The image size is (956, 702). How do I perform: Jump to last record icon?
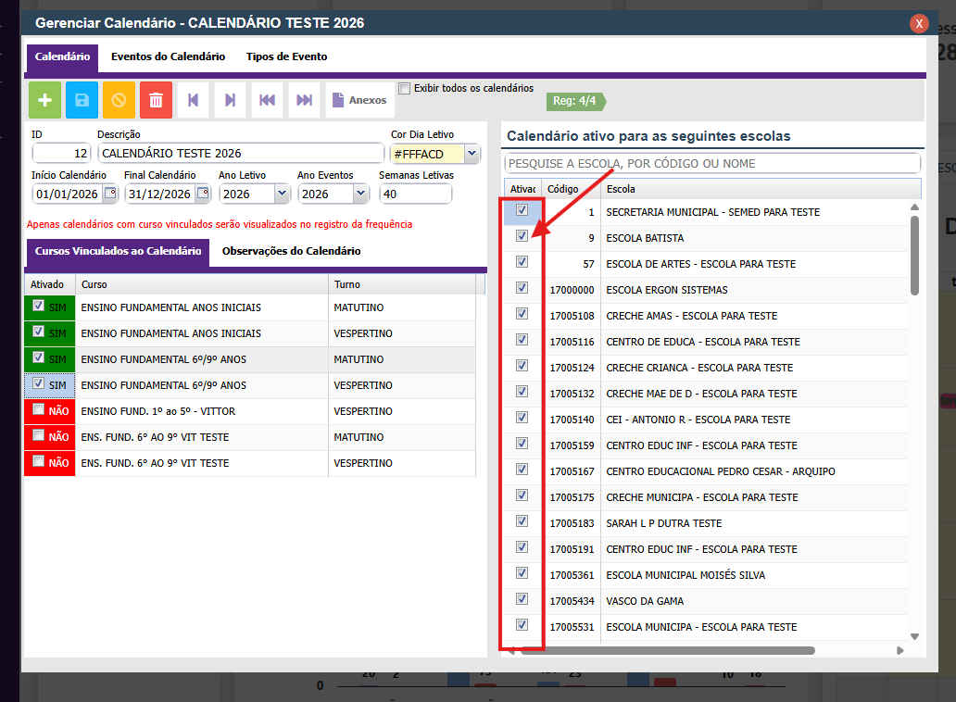[304, 100]
